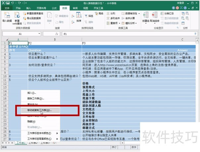Click the cell name box showing A1
Screen dimensions: 200x152
[x=21, y=34]
